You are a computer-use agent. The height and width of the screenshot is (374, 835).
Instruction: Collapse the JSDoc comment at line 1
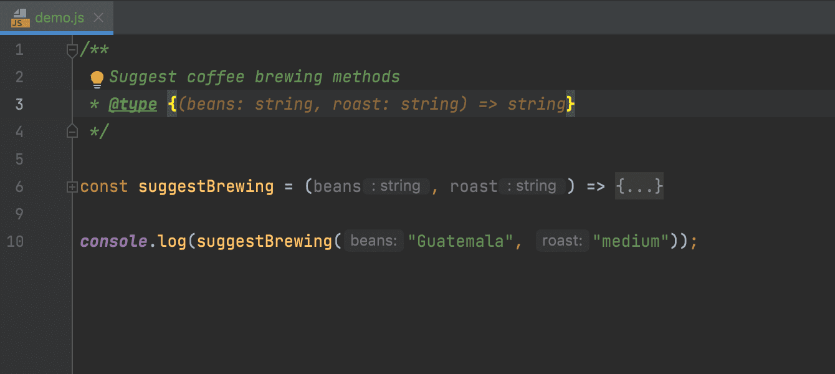pyautogui.click(x=72, y=50)
